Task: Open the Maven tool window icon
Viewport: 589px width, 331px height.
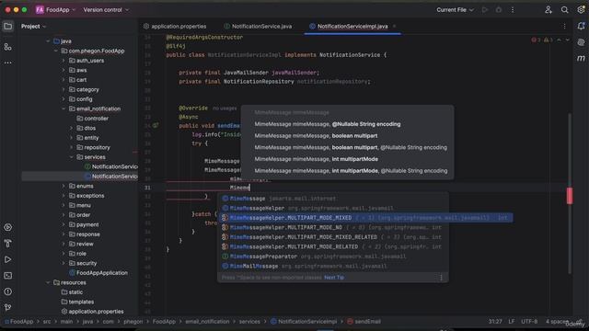Action: pyautogui.click(x=581, y=58)
